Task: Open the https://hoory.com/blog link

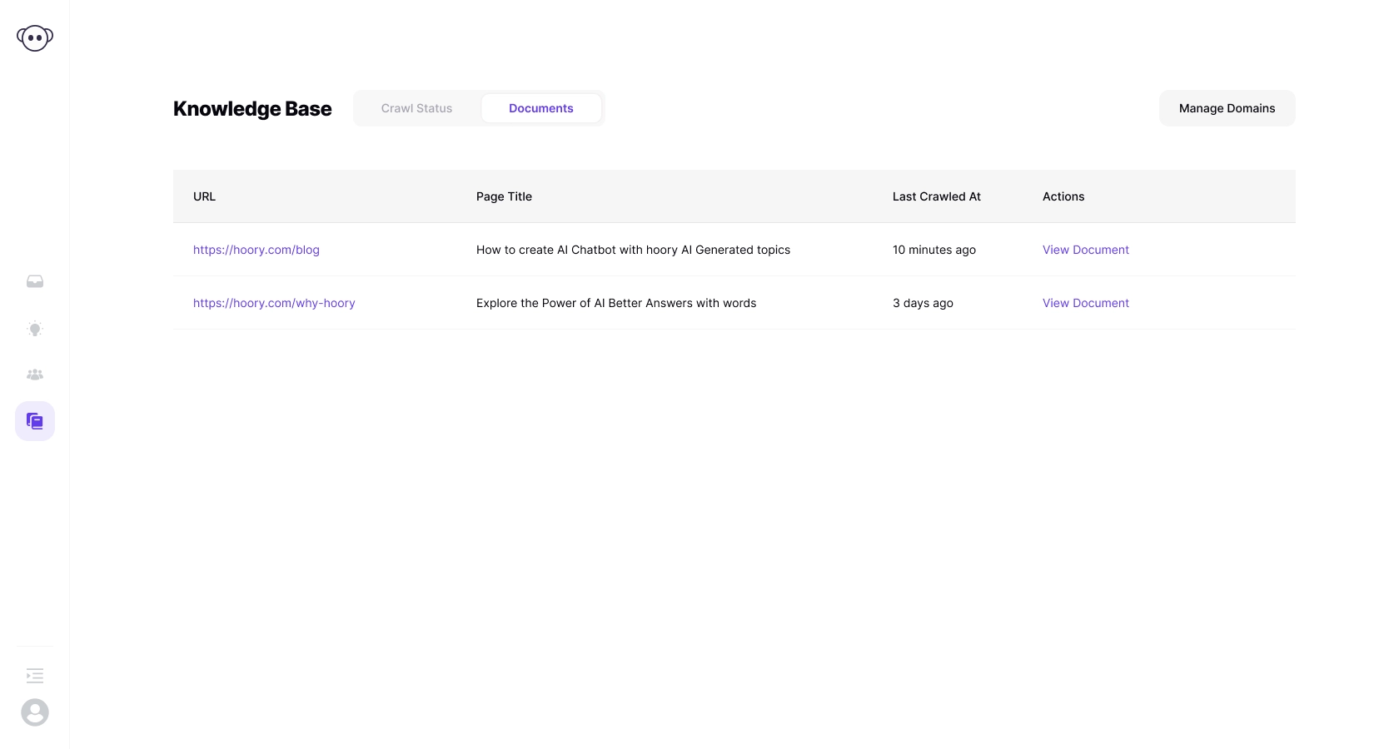Action: tap(256, 250)
